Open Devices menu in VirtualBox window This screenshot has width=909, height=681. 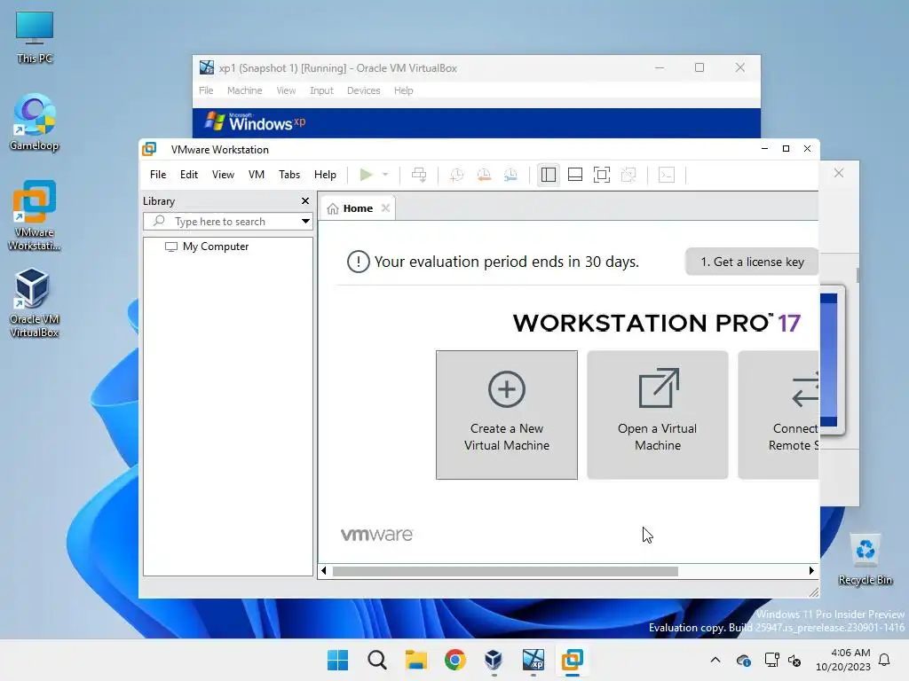pos(363,90)
